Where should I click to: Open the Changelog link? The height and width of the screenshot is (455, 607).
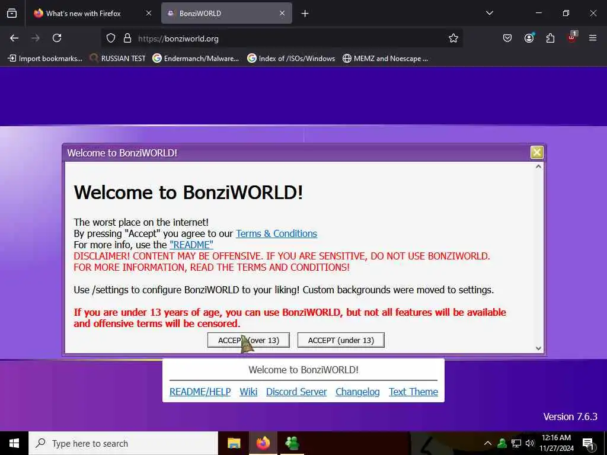click(x=357, y=392)
